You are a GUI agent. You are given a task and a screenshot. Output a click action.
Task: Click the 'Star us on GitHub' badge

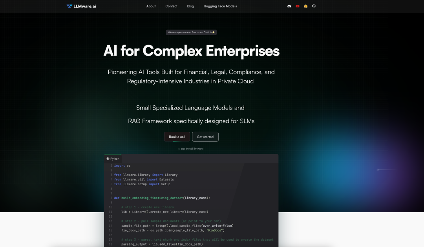(191, 32)
